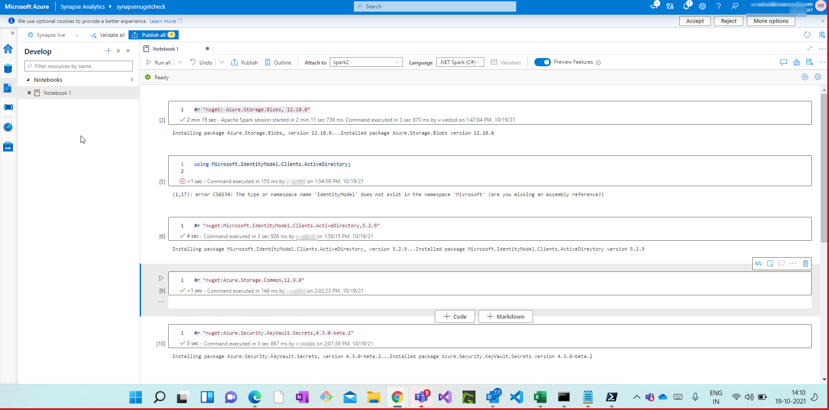Click Publish all button
This screenshot has height=410, width=829.
[x=154, y=35]
